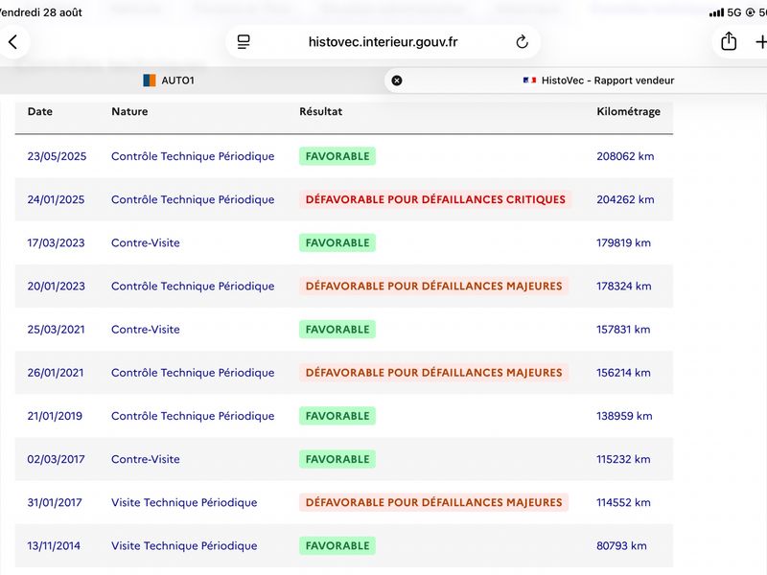The height and width of the screenshot is (575, 767).
Task: Click the 31/01/2017 Visite Technique Périodique entry
Action: [x=184, y=502]
